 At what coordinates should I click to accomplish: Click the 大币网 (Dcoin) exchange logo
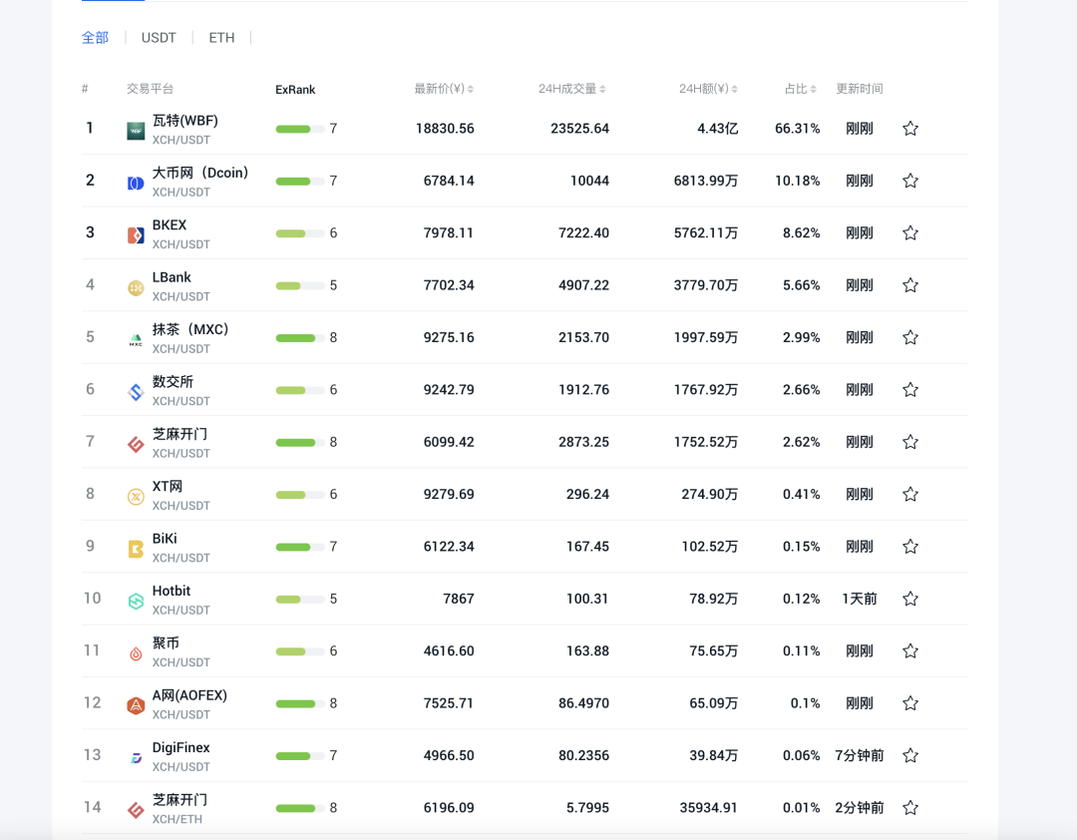pos(136,183)
